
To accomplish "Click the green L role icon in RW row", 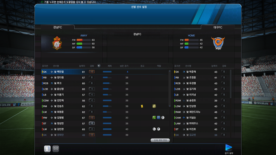I will coord(154,118).
